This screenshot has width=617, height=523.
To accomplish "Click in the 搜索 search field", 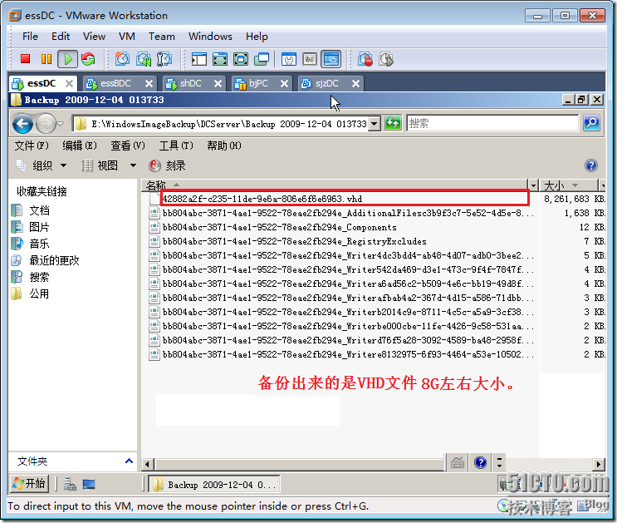I will coord(492,123).
